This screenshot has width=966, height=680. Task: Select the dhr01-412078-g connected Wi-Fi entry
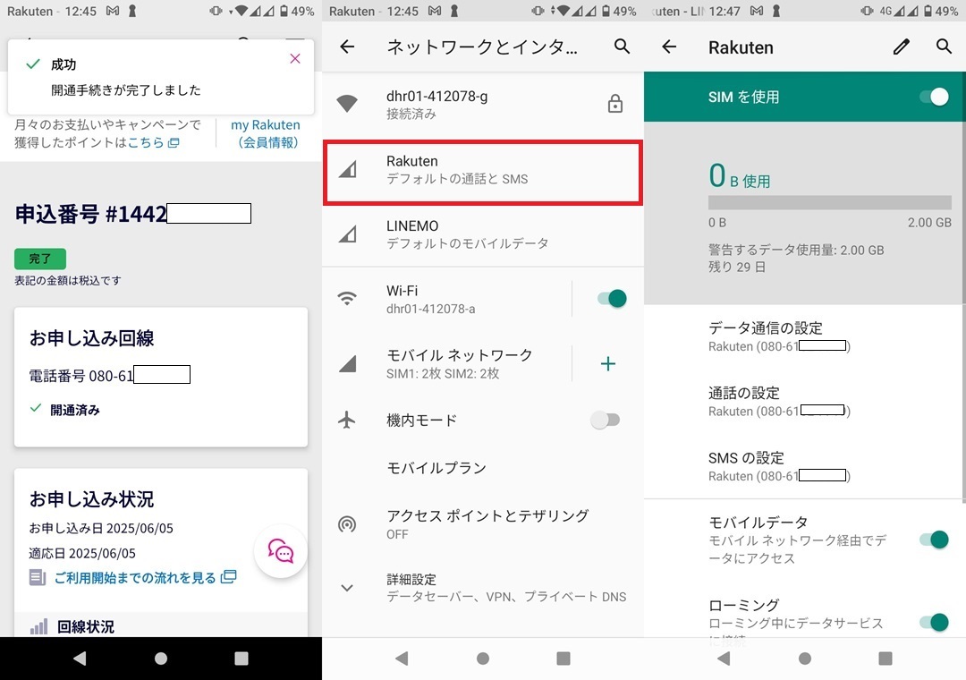pos(483,104)
